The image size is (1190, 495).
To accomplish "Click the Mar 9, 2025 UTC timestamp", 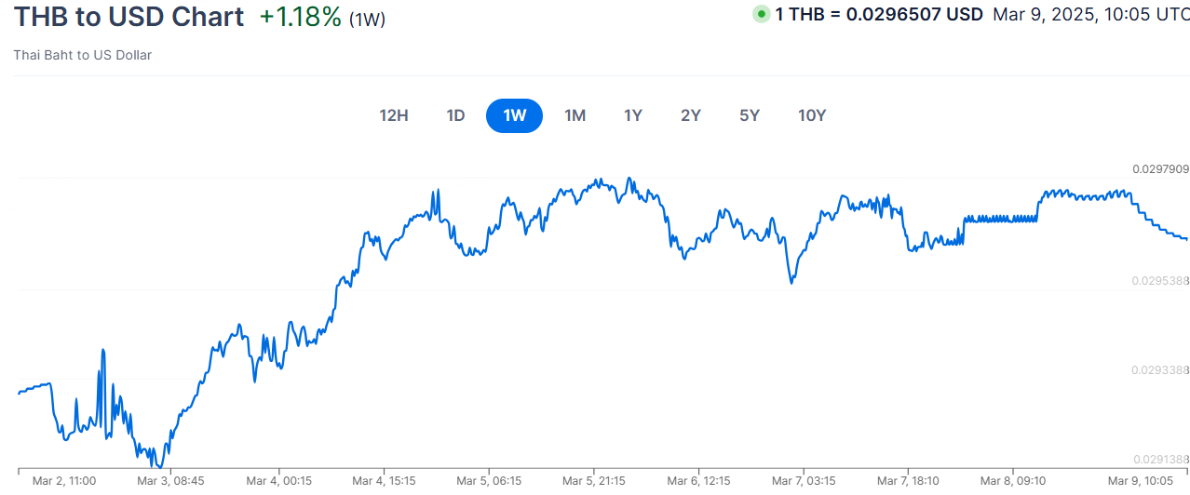I will pyautogui.click(x=1091, y=15).
